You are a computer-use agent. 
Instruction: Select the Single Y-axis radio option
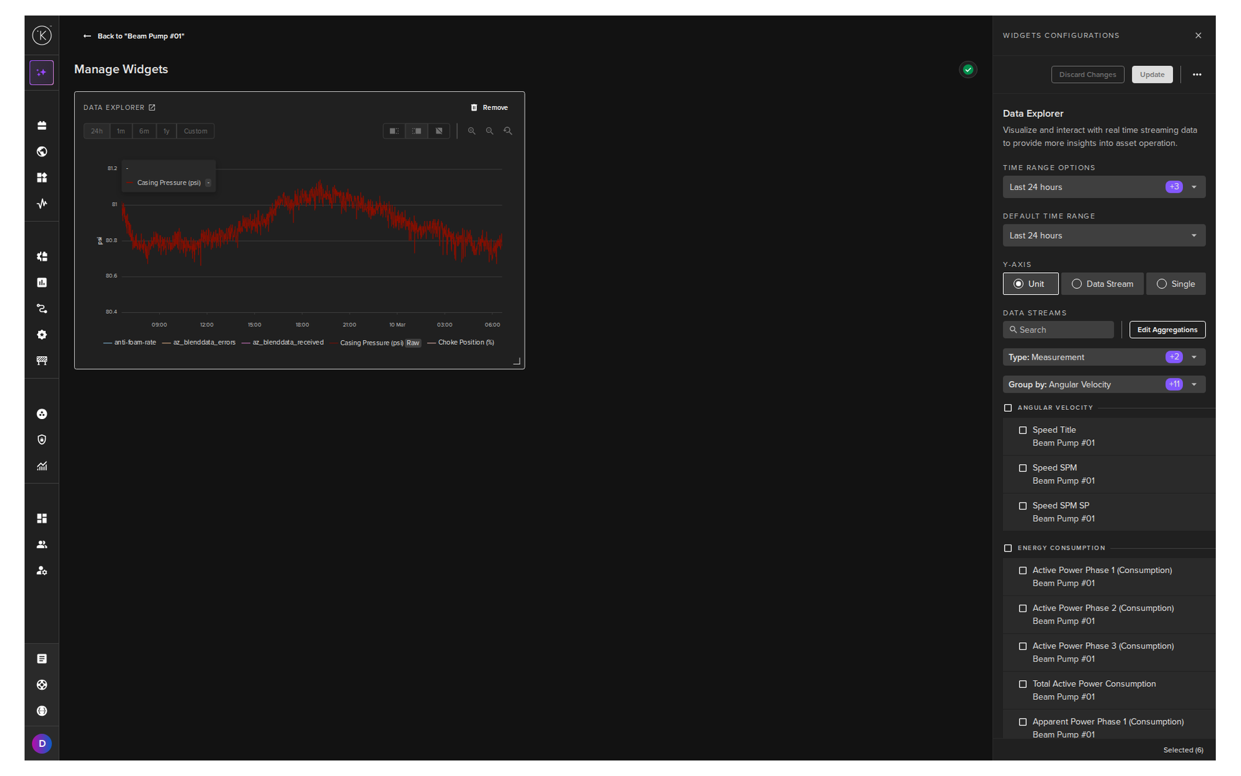[x=1176, y=284]
